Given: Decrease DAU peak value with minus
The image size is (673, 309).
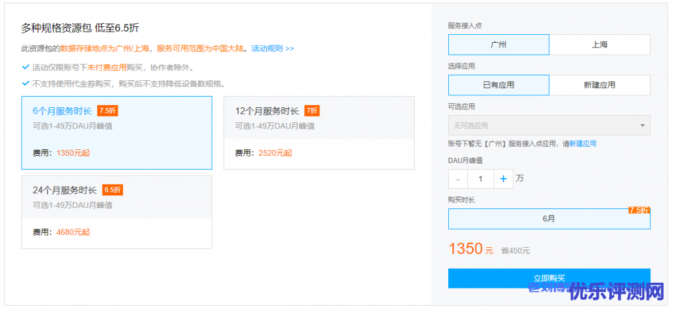Looking at the screenshot, I should click(x=458, y=179).
